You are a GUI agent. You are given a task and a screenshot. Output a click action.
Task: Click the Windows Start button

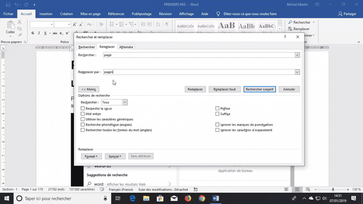(x=7, y=198)
